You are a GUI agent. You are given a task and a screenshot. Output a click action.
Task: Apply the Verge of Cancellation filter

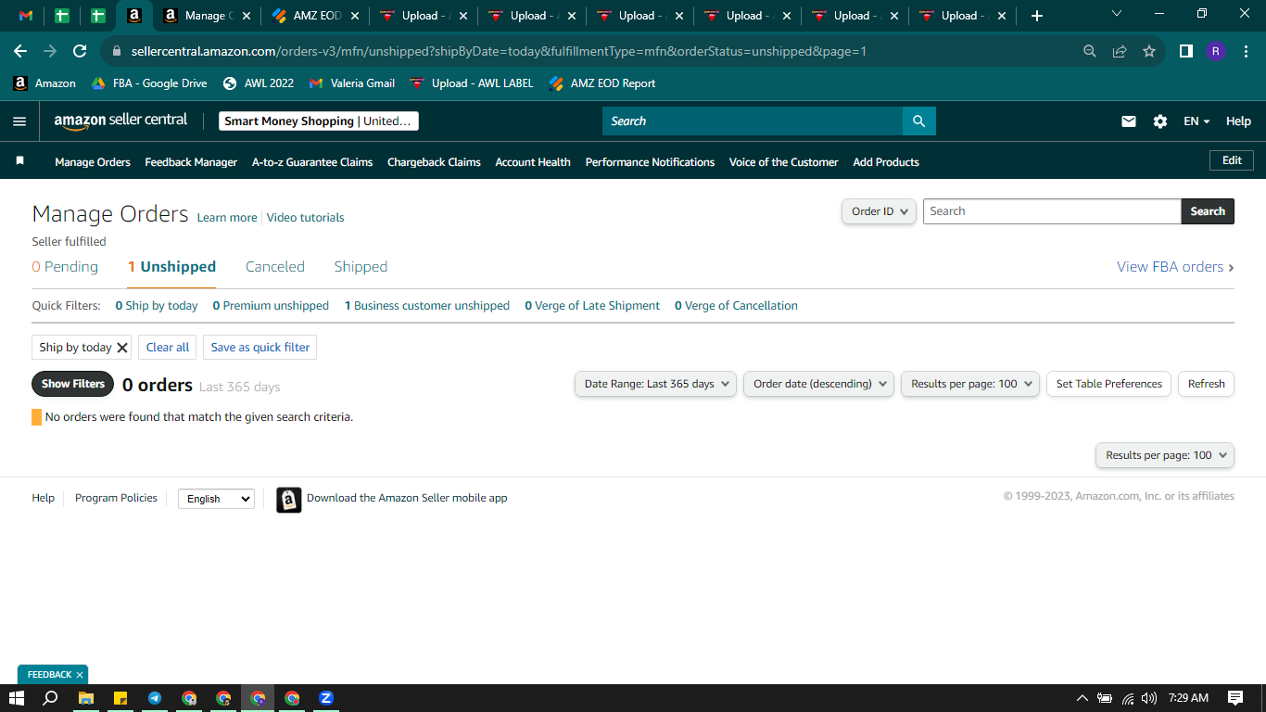(736, 306)
